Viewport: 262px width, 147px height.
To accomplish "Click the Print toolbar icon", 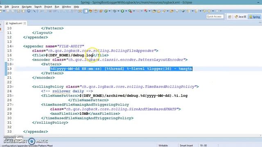I will (18, 11).
